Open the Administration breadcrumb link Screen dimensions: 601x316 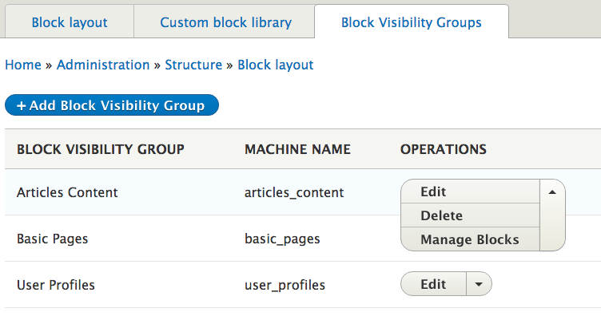pos(103,65)
